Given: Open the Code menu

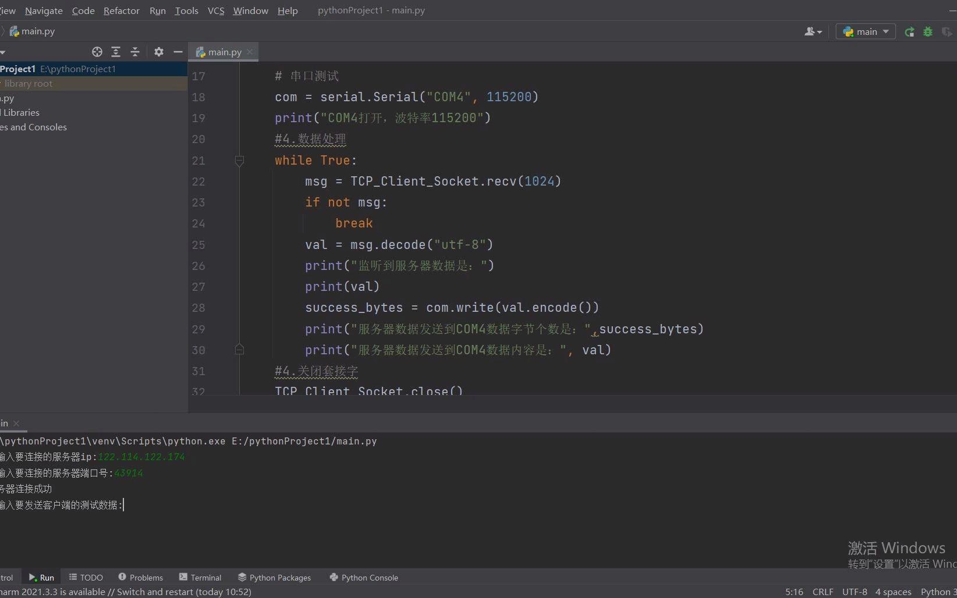Looking at the screenshot, I should 83,10.
